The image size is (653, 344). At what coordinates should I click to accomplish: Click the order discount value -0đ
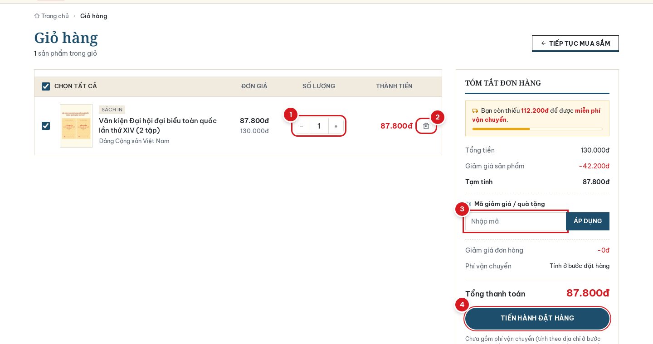pos(604,250)
